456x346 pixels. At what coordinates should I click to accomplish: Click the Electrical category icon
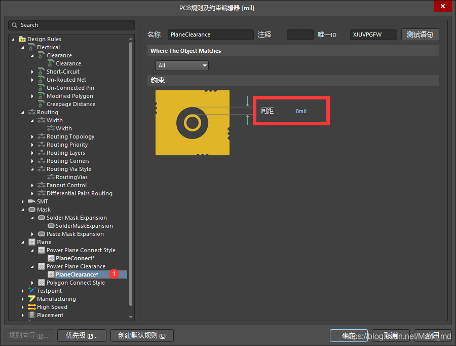click(31, 47)
